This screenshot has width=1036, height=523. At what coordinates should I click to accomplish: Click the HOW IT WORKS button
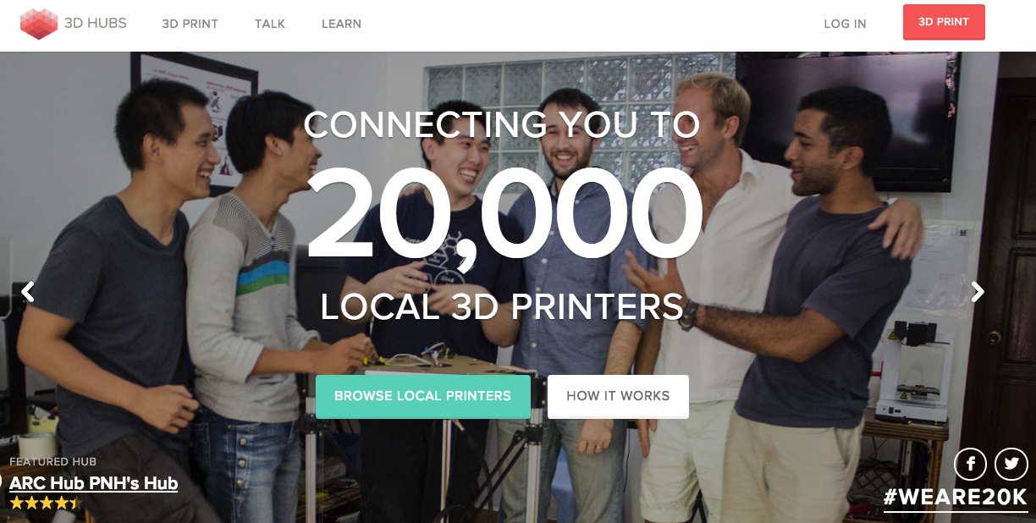point(618,396)
